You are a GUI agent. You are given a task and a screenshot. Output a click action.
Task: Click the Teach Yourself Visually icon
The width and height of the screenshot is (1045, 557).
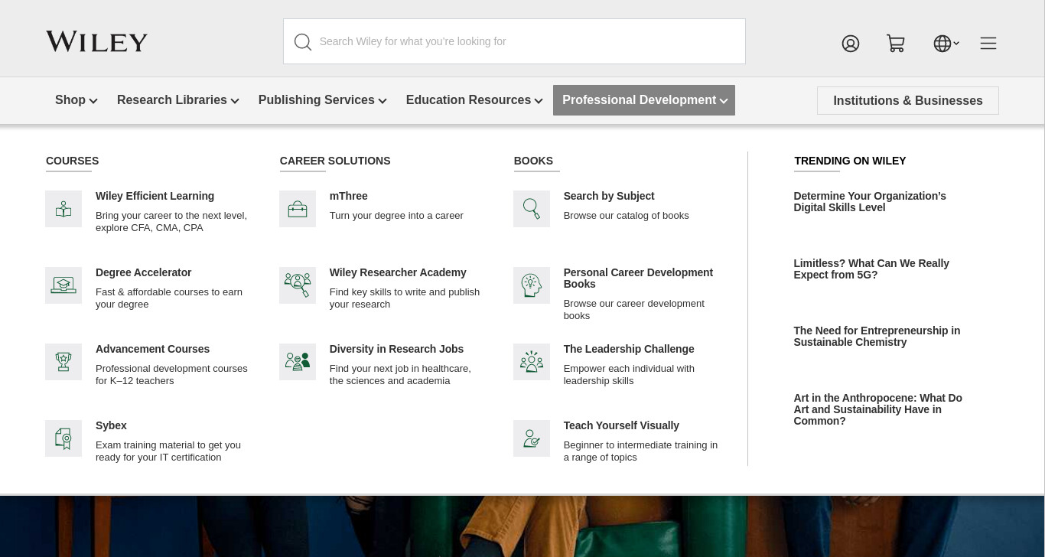pos(532,438)
